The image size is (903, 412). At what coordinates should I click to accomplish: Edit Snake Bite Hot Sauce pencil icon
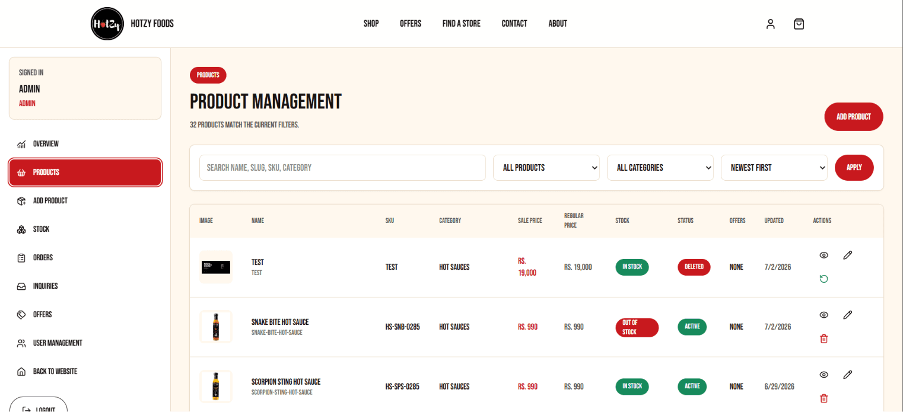click(847, 315)
